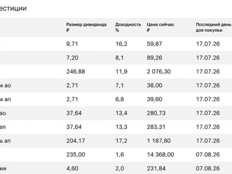
Task: Click the Последний день для покупки header
Action: [213, 27]
